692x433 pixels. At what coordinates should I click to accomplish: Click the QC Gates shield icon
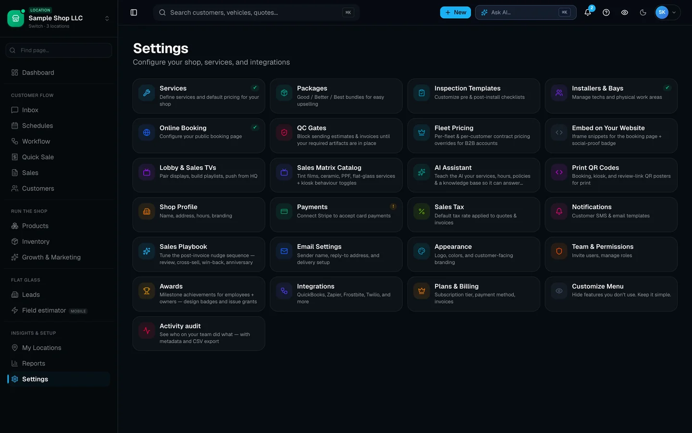(x=284, y=132)
